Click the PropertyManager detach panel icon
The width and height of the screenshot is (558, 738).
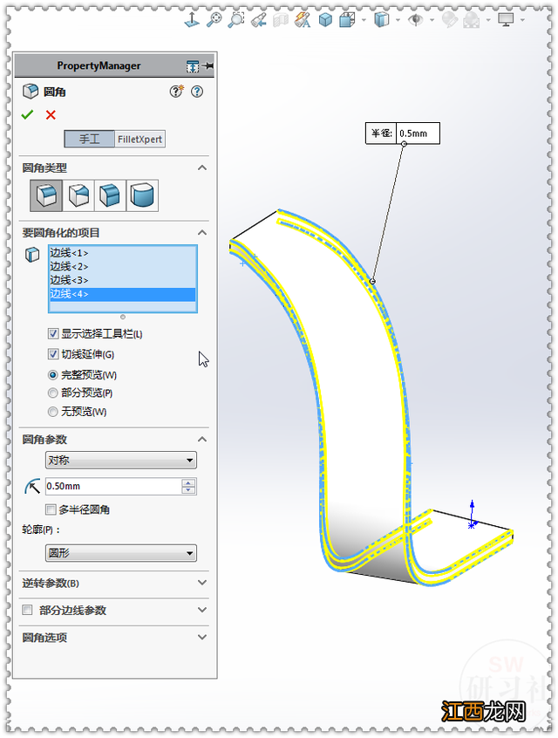[192, 66]
